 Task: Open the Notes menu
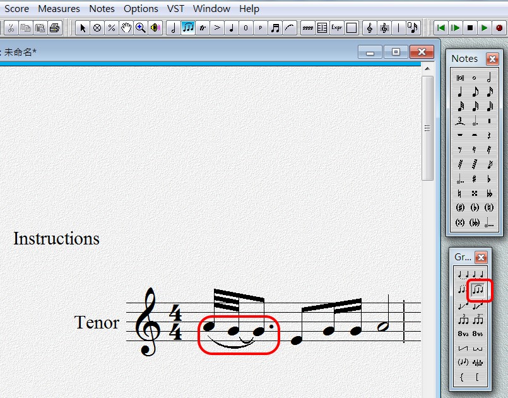click(102, 8)
